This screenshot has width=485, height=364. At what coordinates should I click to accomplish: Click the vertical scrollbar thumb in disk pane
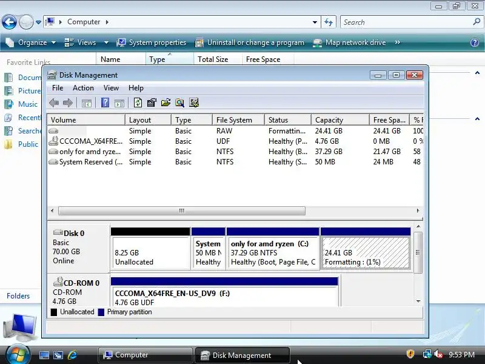(418, 252)
